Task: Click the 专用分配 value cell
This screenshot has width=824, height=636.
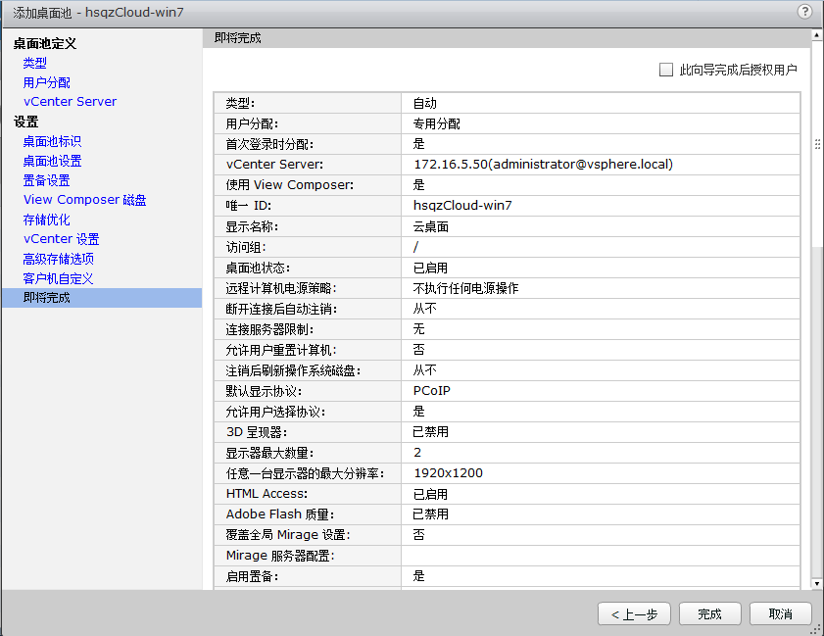Action: tap(601, 123)
